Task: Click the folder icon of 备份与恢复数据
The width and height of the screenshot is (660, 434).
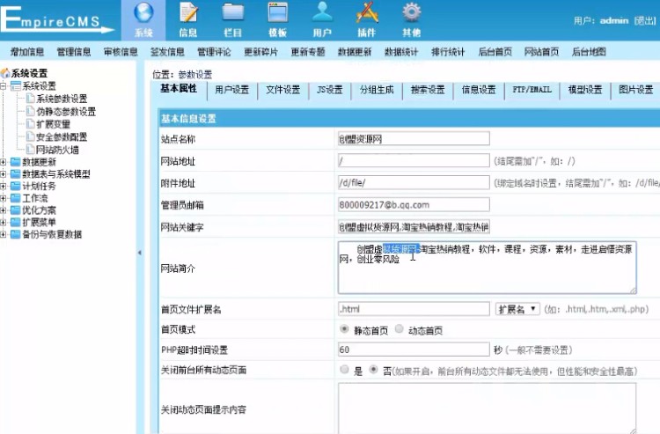Action: pos(16,234)
